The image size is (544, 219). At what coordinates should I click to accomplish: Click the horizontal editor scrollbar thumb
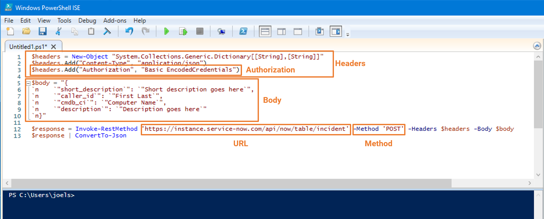(x=231, y=183)
